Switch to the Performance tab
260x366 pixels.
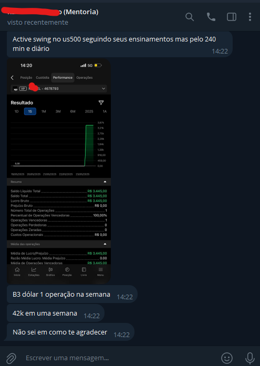click(63, 78)
